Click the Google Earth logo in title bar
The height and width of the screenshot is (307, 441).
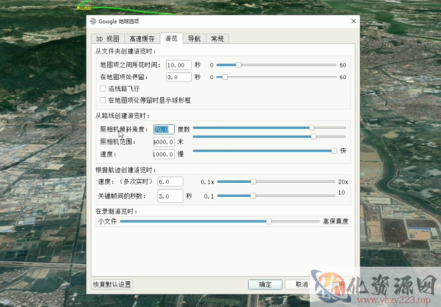click(93, 21)
